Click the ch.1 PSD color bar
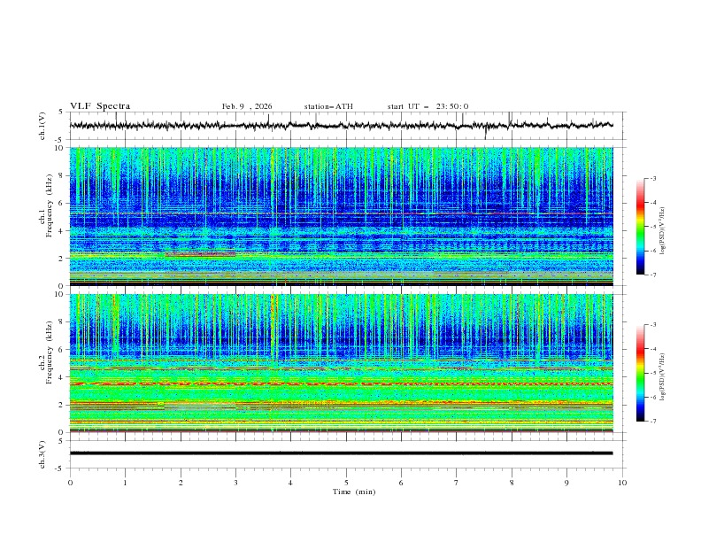701x542 pixels. point(640,227)
